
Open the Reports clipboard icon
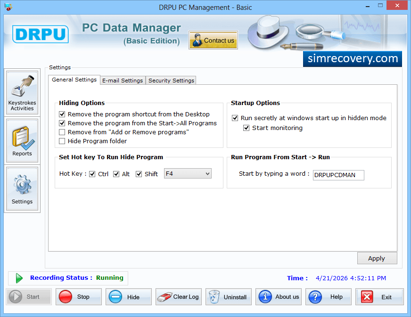pos(22,141)
